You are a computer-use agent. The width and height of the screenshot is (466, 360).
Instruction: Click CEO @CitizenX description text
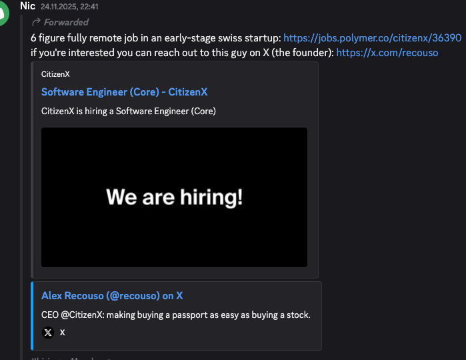tap(175, 315)
